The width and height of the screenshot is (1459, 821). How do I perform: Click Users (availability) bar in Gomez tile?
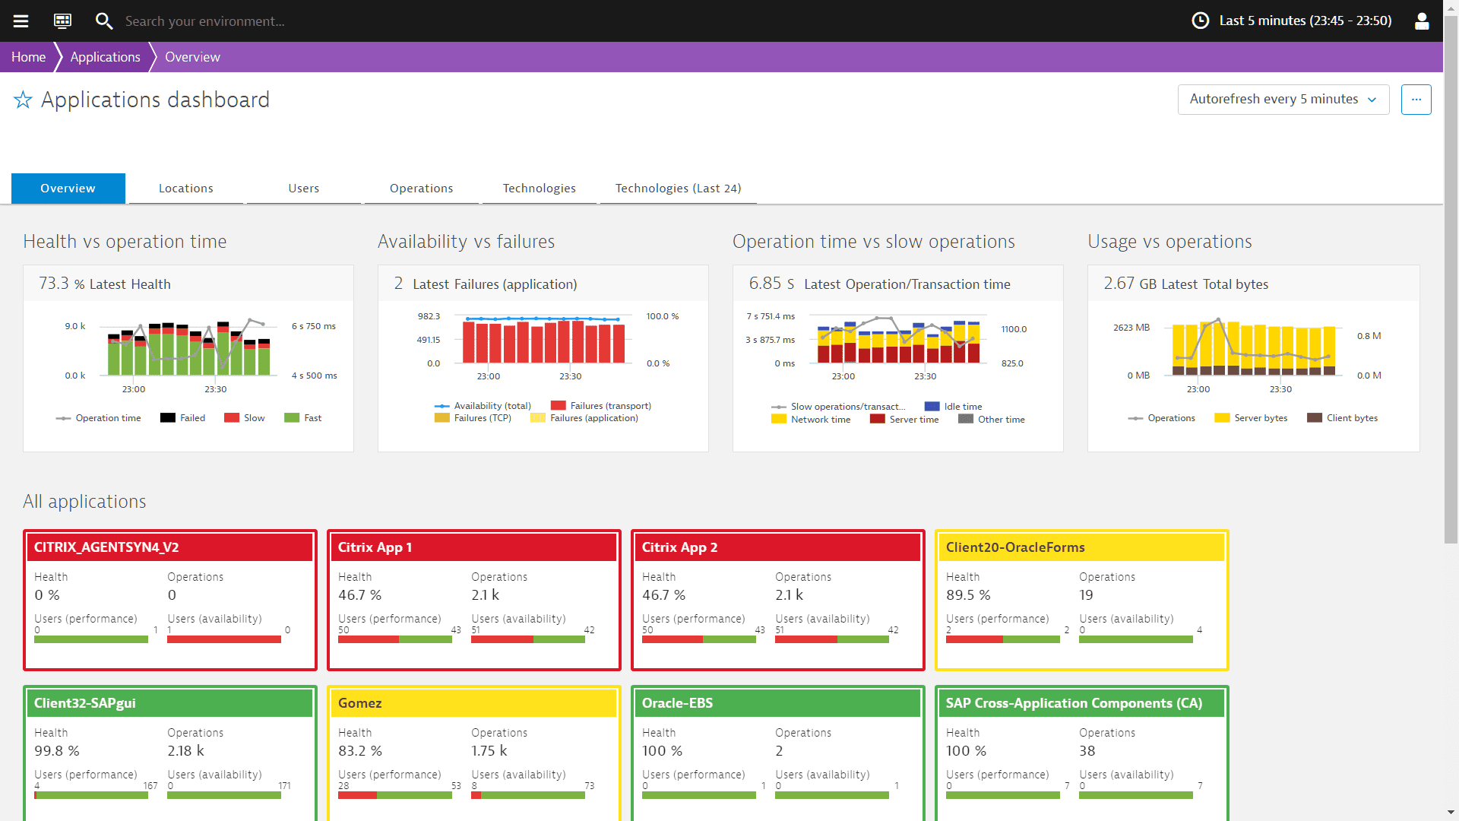pos(528,796)
